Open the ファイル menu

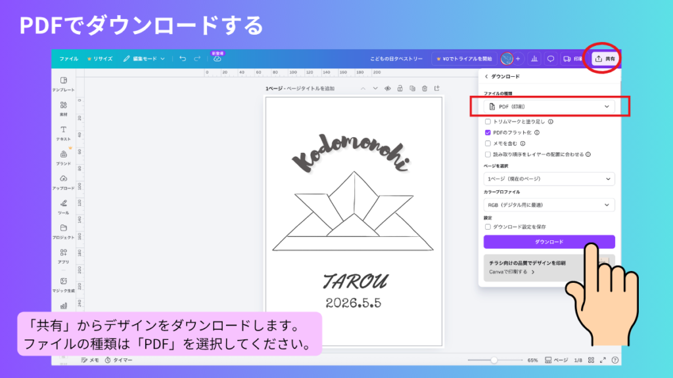[68, 58]
